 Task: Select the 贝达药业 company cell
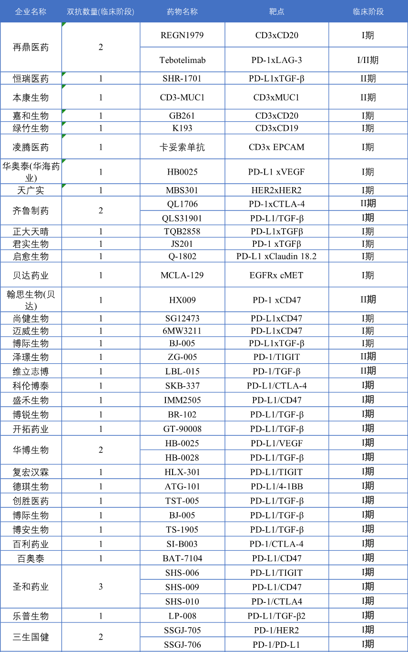pos(31,274)
